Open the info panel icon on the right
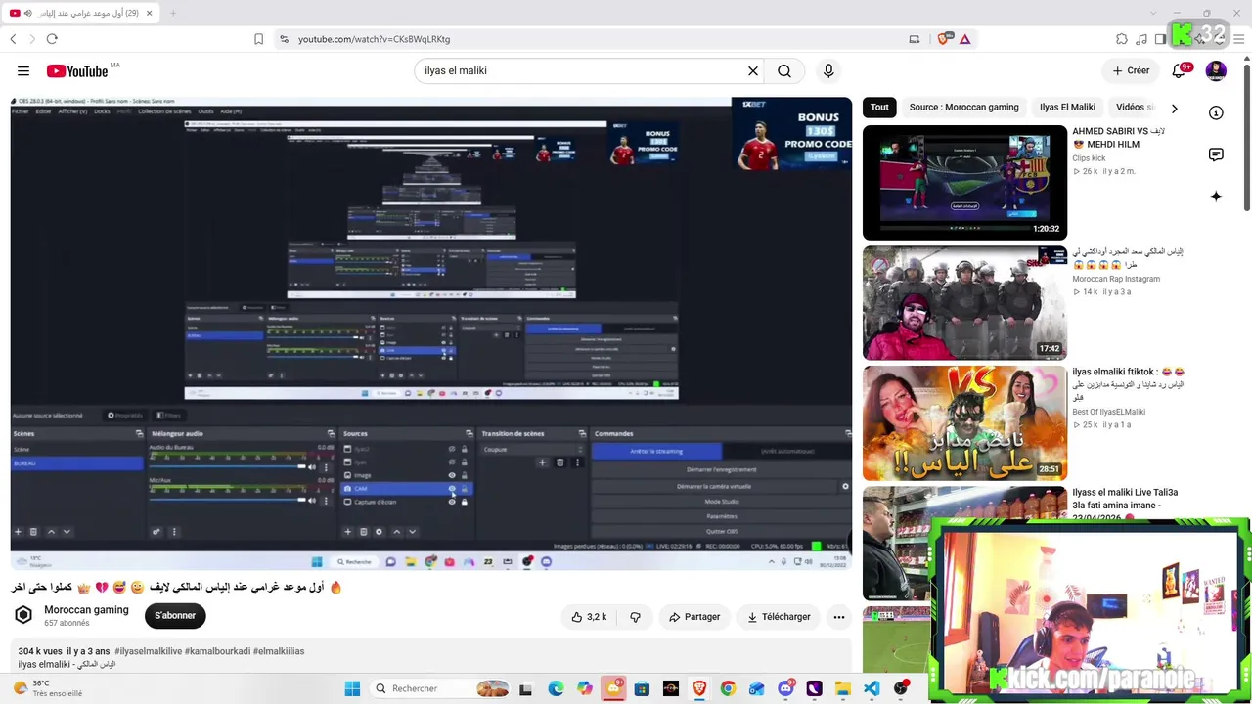The height and width of the screenshot is (704, 1252). tap(1216, 112)
